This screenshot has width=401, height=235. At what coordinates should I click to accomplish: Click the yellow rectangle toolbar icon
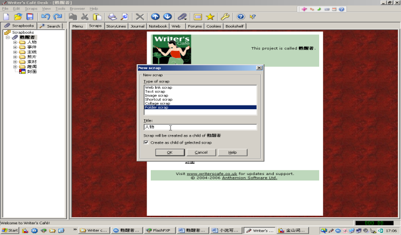coord(198,17)
